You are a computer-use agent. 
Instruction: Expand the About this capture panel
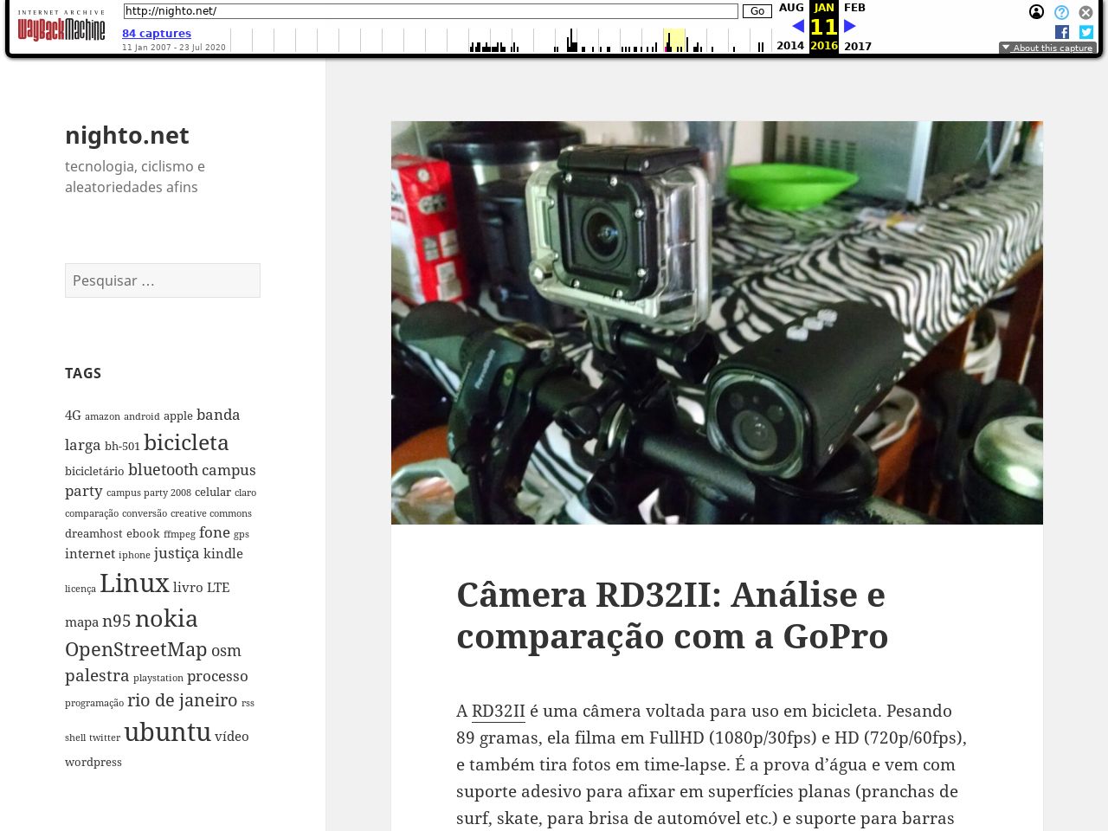click(x=1047, y=48)
